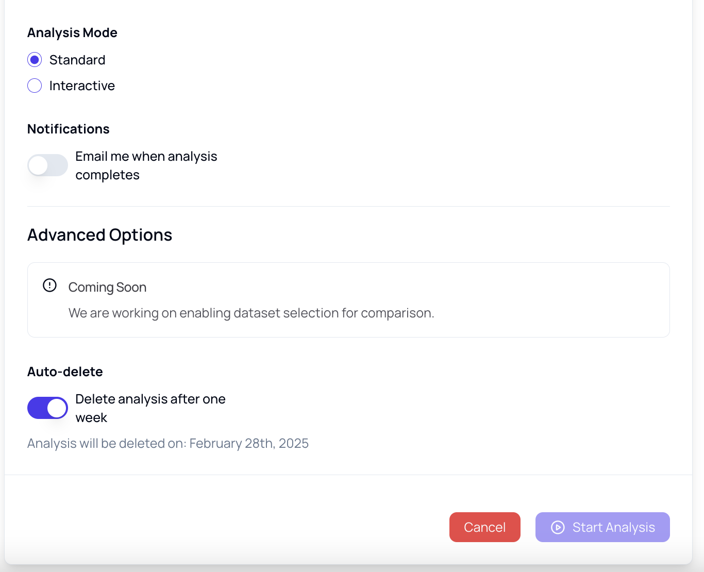
Task: Click the Coming Soon info icon
Action: tap(49, 285)
